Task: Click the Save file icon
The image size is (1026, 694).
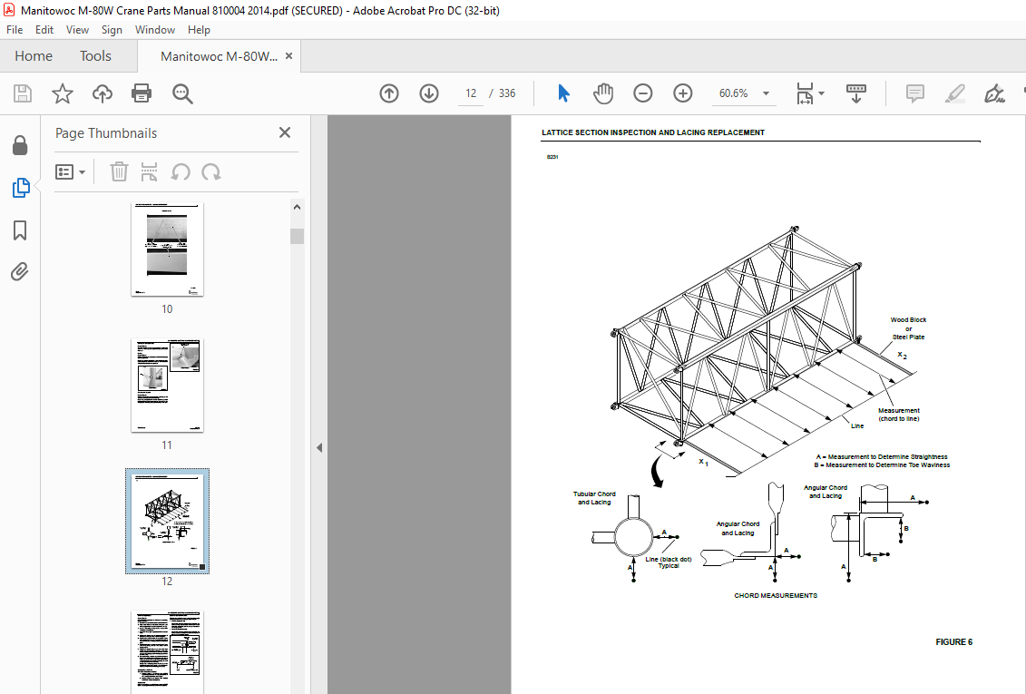Action: point(23,93)
